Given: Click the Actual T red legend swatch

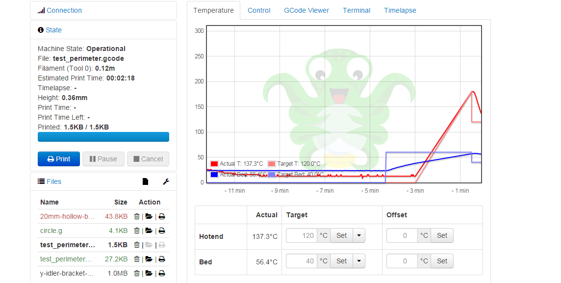Looking at the screenshot, I should coord(214,164).
